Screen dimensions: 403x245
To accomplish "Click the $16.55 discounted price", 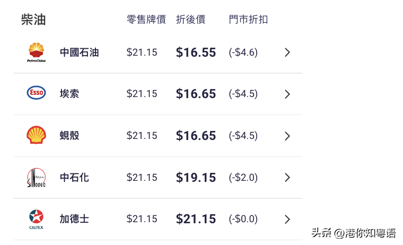I will tap(196, 52).
